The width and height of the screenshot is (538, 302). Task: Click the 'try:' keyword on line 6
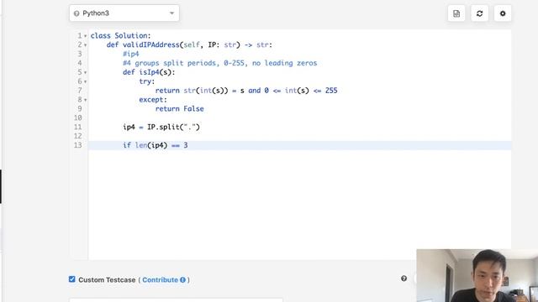pos(147,81)
